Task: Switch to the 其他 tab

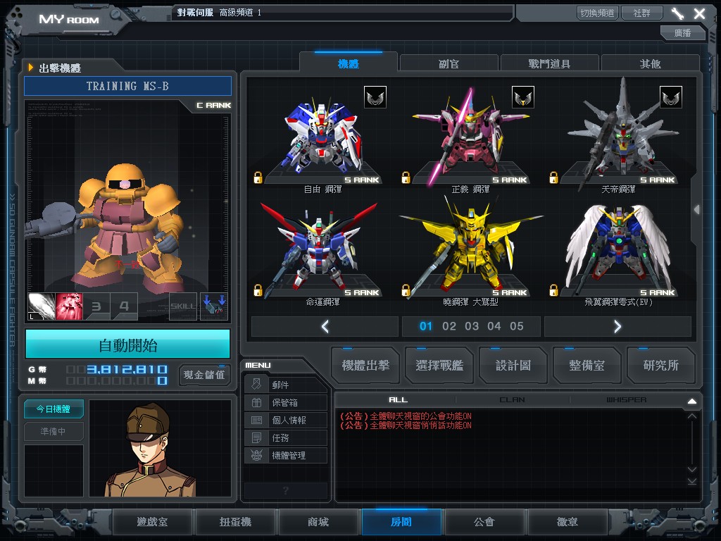Action: coord(650,63)
